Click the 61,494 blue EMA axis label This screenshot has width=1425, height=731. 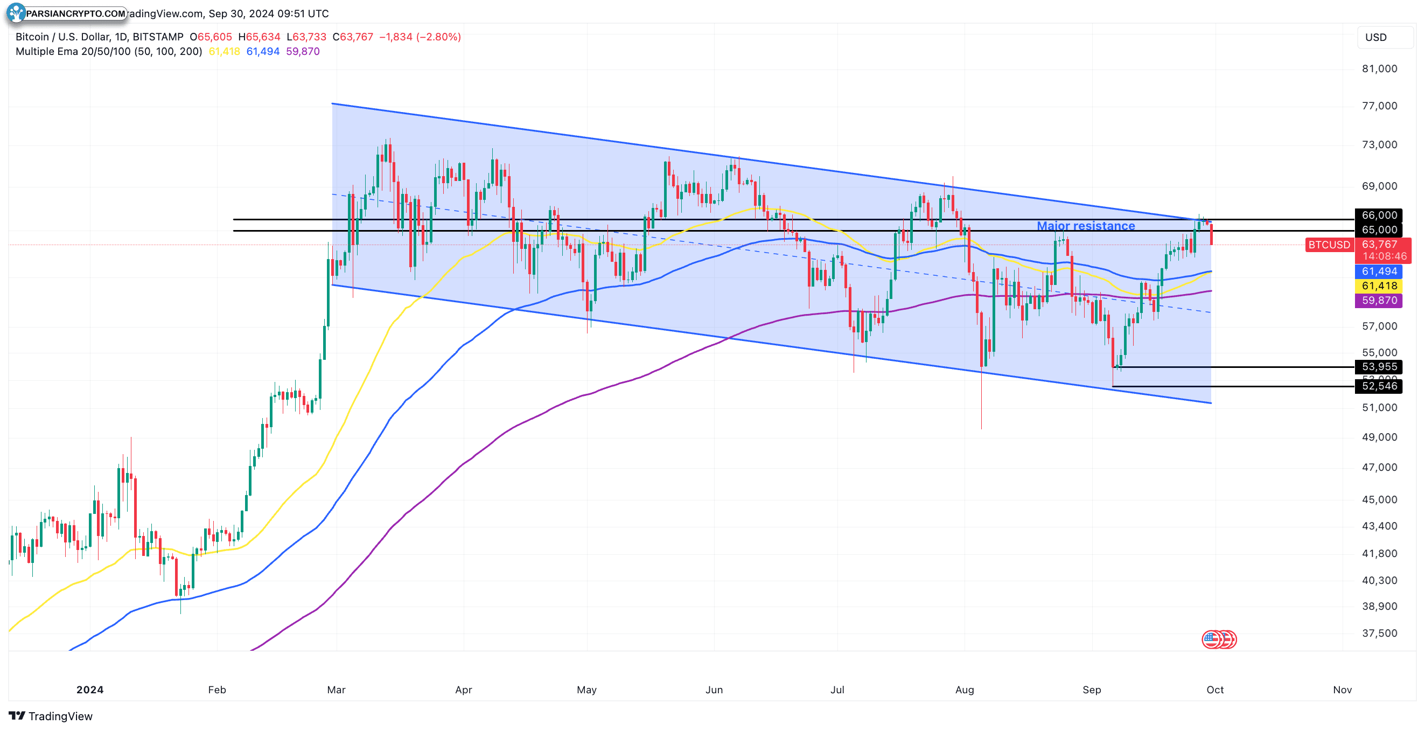pos(1379,271)
